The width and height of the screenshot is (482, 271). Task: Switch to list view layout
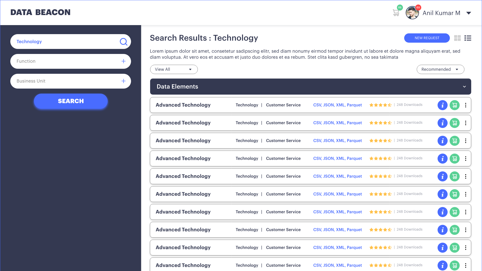pyautogui.click(x=468, y=38)
